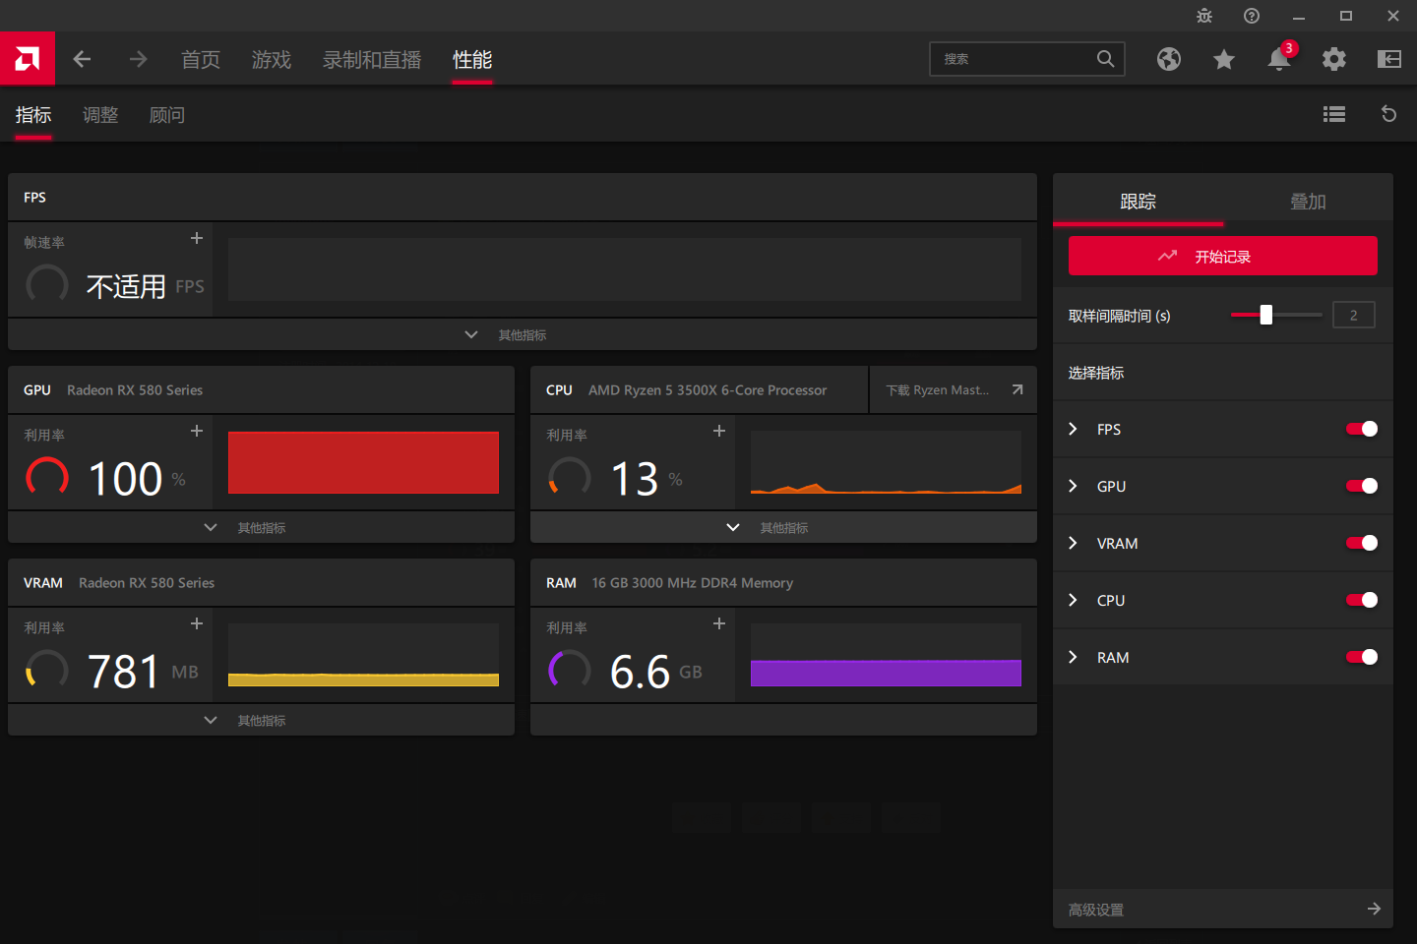This screenshot has width=1417, height=944.
Task: Disable FPS tracking toggle
Action: [1362, 429]
